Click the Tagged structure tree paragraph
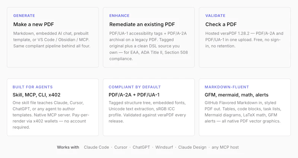The height and width of the screenshot is (158, 298). tap(147, 112)
